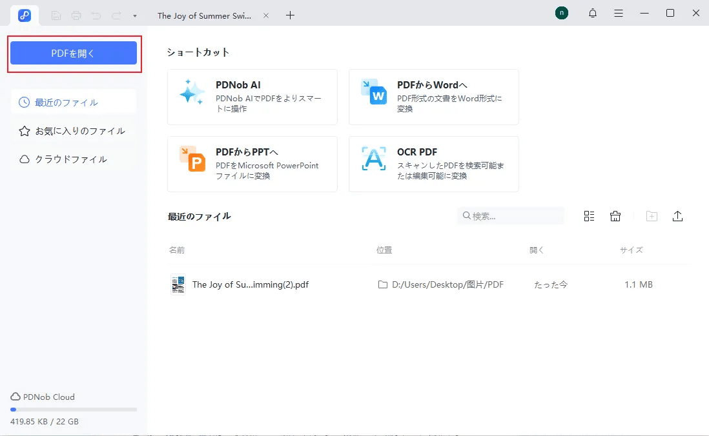Image resolution: width=709 pixels, height=436 pixels.
Task: Open the trash for deleted files
Action: point(615,215)
